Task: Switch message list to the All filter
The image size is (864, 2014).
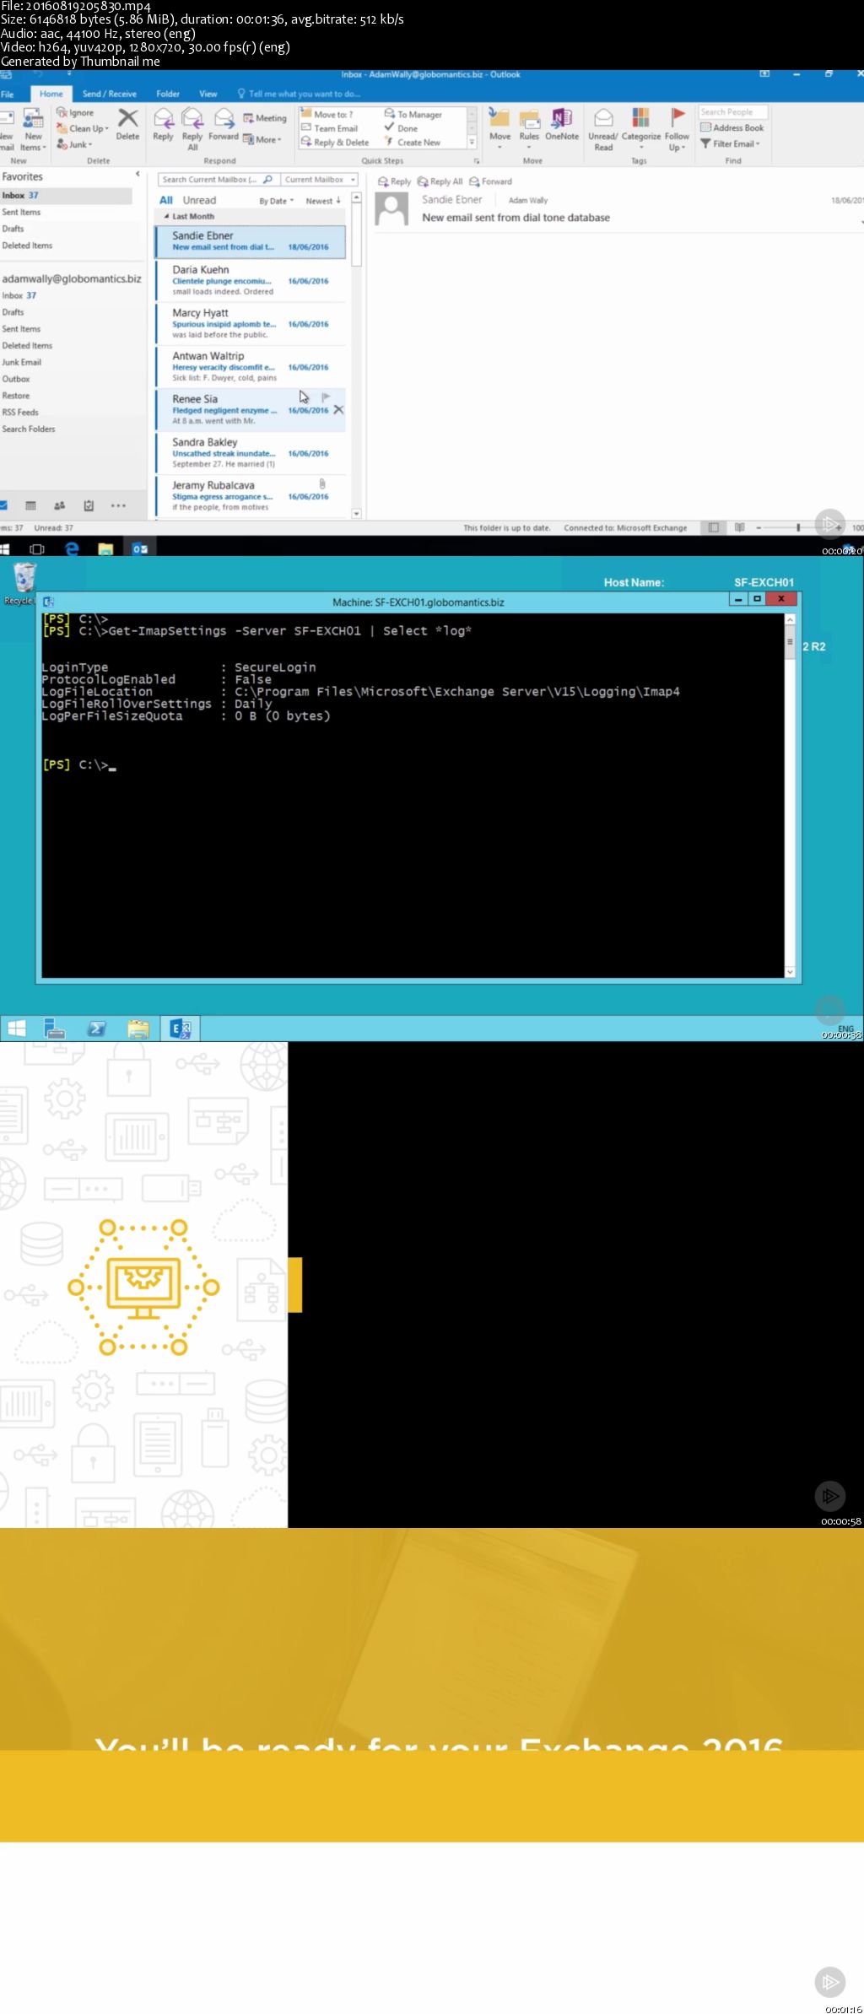Action: pyautogui.click(x=166, y=200)
